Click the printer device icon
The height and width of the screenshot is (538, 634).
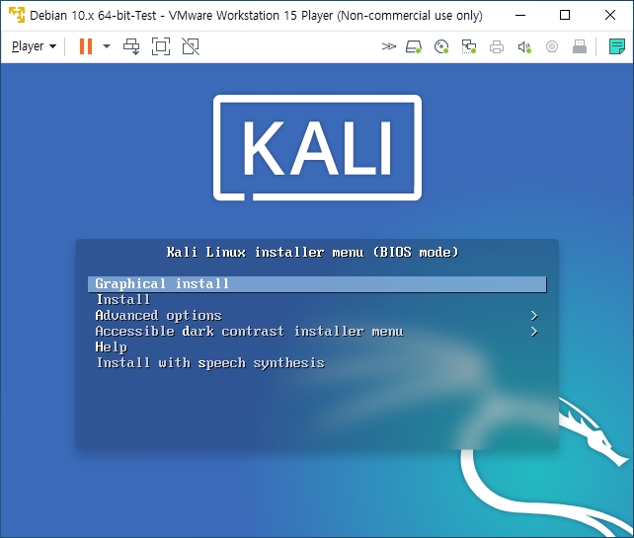(x=497, y=46)
